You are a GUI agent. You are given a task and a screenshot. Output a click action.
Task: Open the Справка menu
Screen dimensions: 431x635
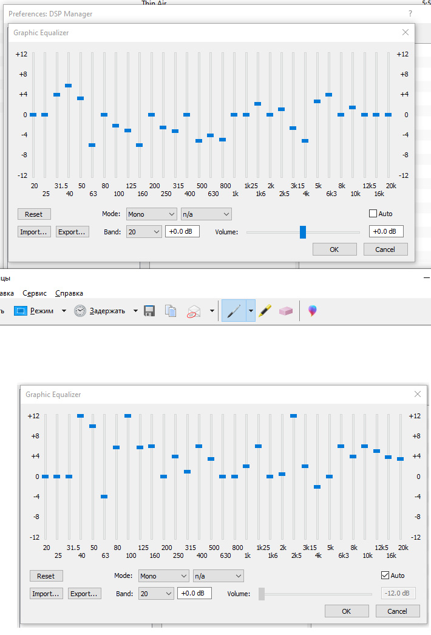click(69, 293)
